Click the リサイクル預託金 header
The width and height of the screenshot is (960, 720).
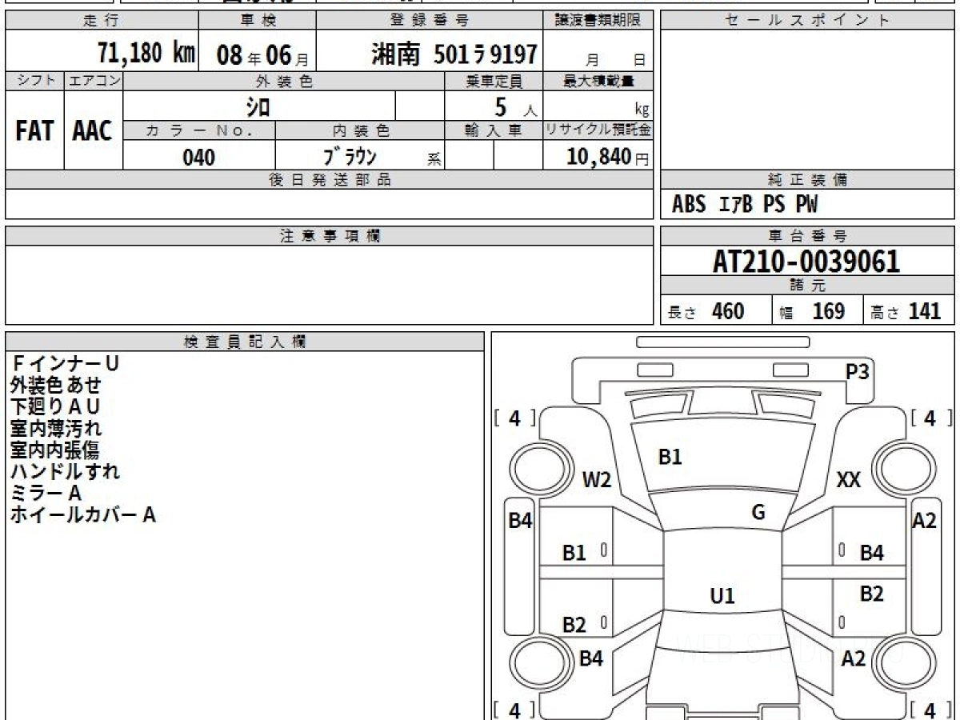[598, 131]
